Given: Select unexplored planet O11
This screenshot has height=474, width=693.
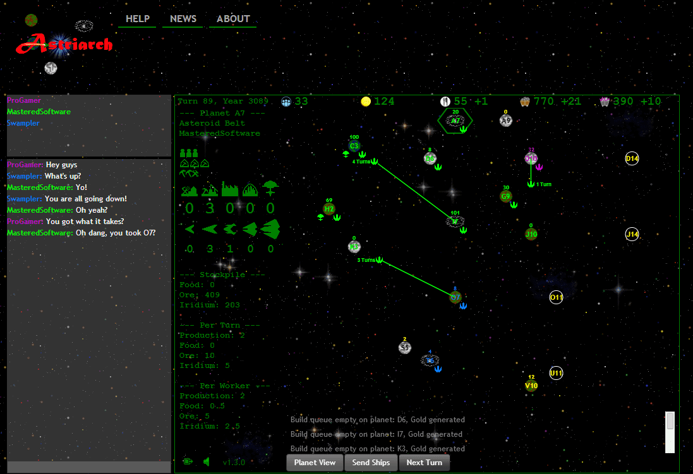Looking at the screenshot, I should click(556, 297).
